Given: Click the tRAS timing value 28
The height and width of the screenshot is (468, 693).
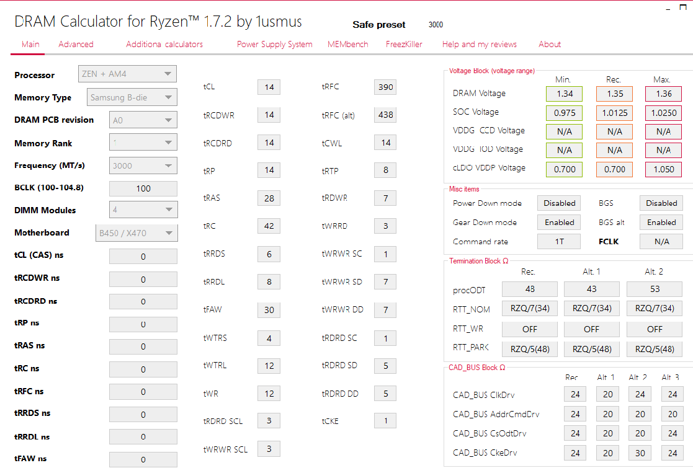Looking at the screenshot, I should pyautogui.click(x=269, y=198).
